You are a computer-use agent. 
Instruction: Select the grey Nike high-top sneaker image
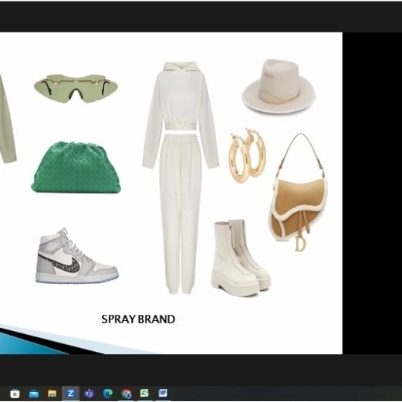(77, 256)
